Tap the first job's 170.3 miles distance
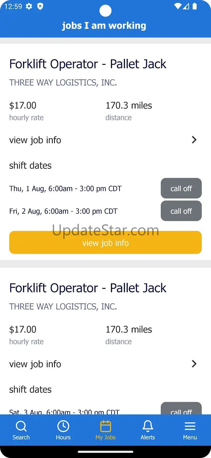The width and height of the screenshot is (211, 458). click(x=129, y=105)
